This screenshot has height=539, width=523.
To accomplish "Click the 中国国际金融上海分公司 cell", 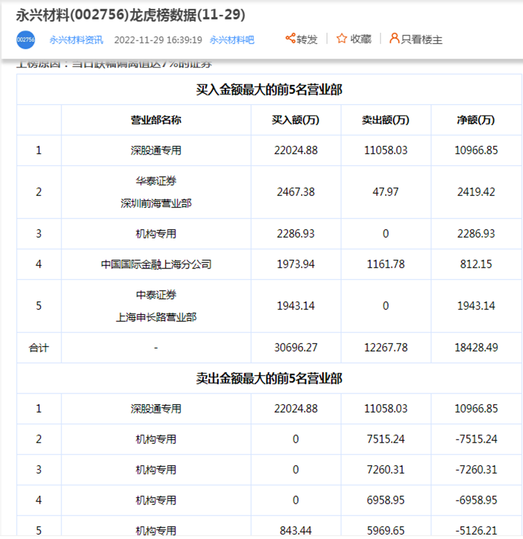I will pos(156,264).
